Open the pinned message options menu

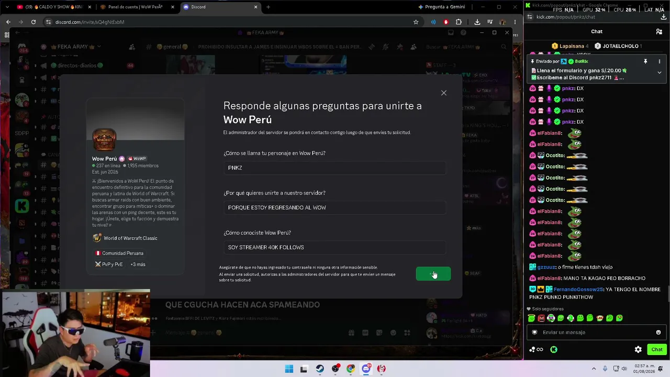click(659, 61)
